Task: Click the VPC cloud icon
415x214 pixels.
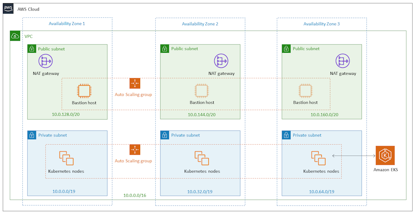Action: click(15, 36)
